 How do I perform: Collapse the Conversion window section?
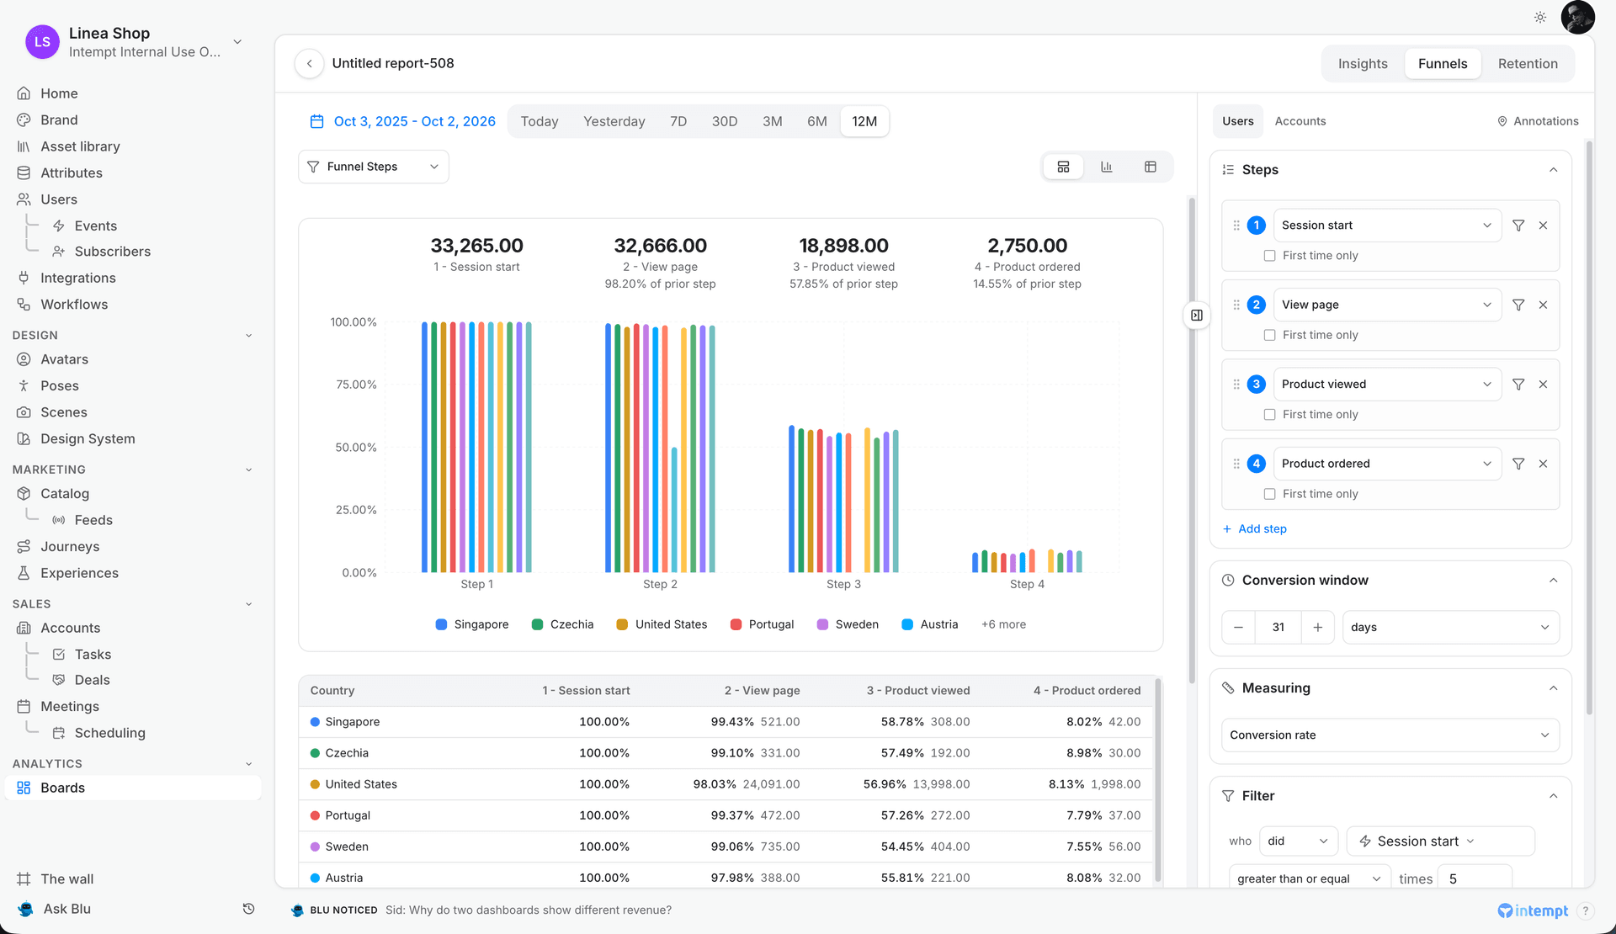point(1554,581)
